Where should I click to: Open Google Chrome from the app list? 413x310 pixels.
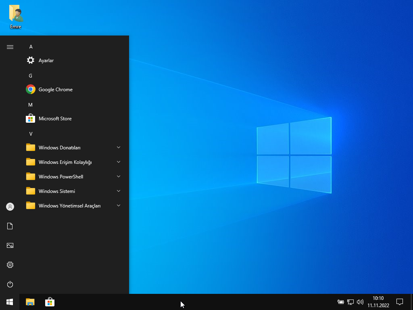[x=55, y=89]
